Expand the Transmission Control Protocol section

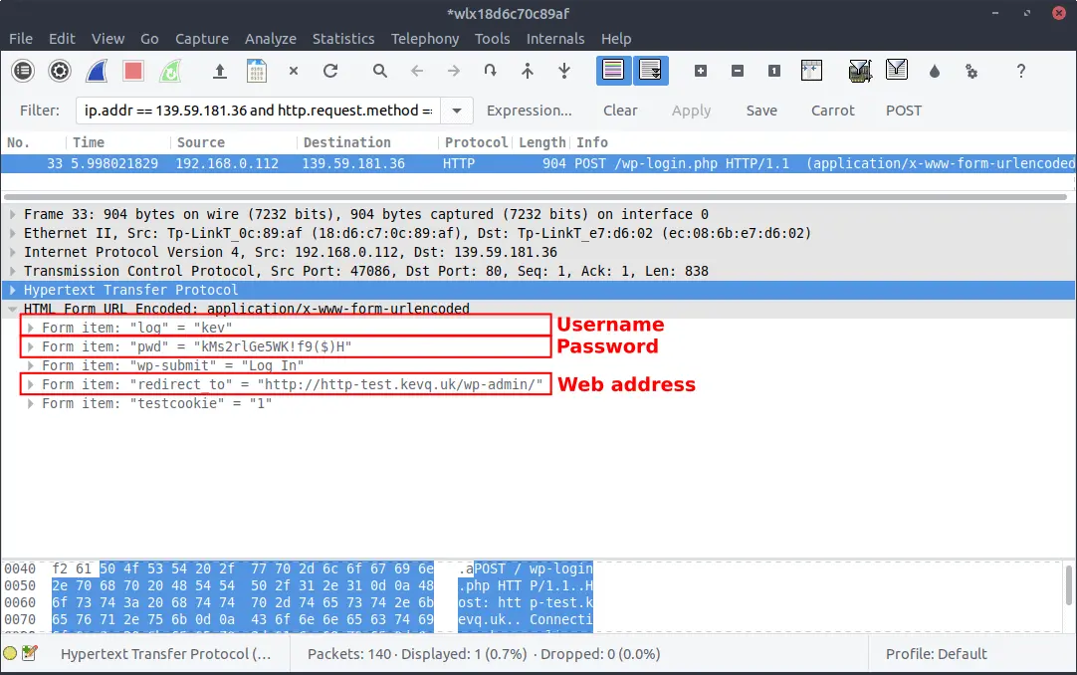(x=12, y=271)
